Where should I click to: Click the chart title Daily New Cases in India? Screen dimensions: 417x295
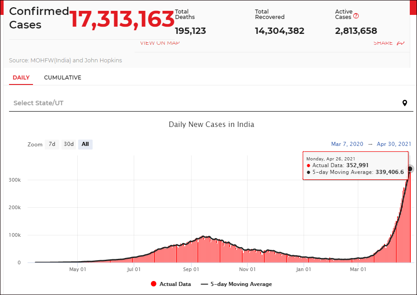point(211,125)
